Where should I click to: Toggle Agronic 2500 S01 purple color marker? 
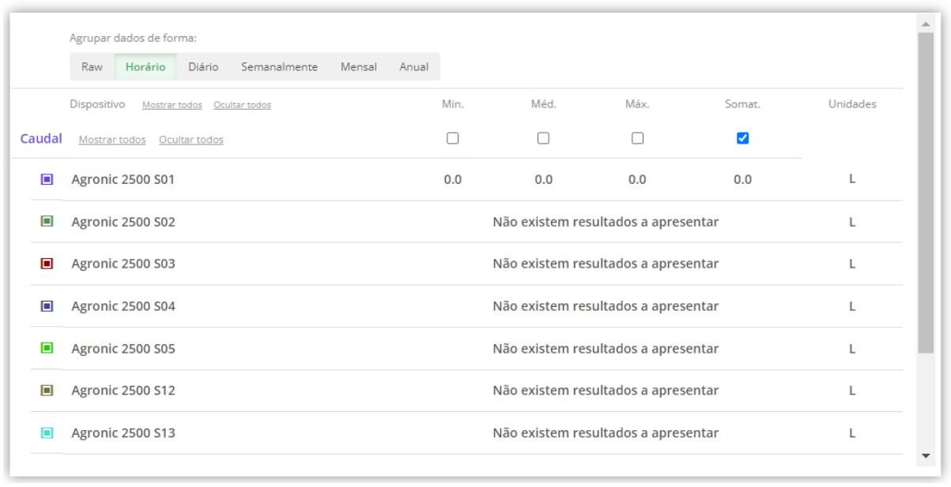[47, 179]
